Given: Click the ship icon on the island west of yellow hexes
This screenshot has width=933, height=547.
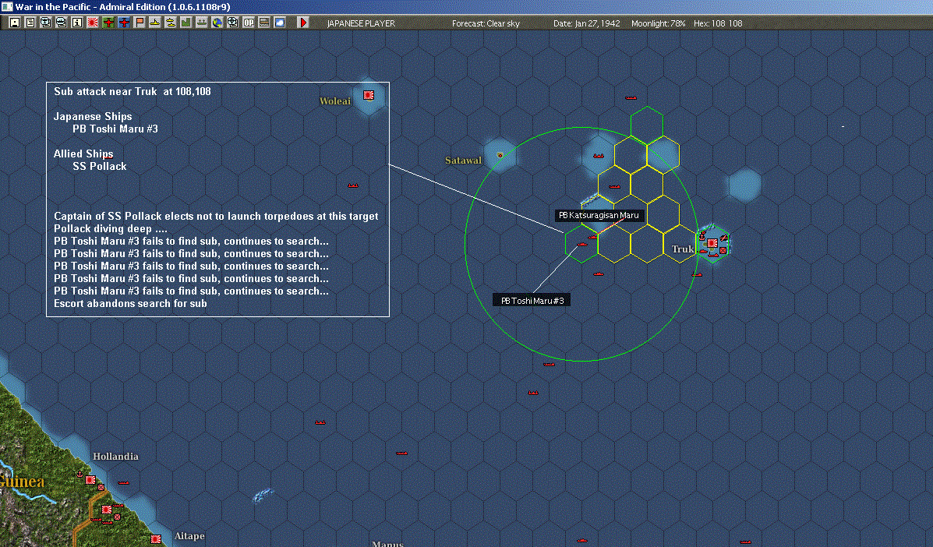Looking at the screenshot, I should 599,156.
